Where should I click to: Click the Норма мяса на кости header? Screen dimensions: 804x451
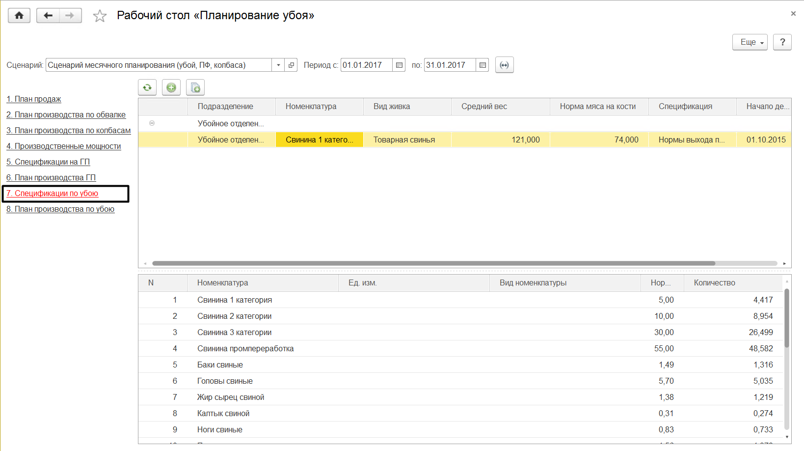coord(599,107)
